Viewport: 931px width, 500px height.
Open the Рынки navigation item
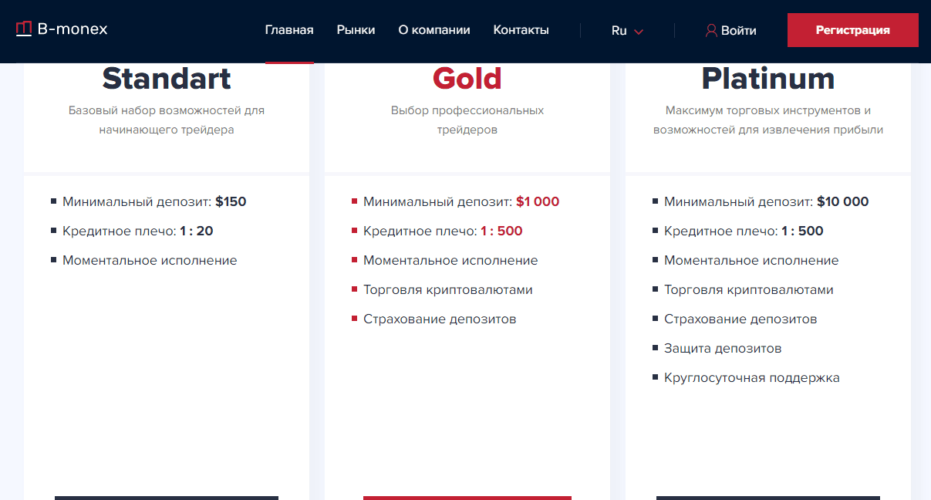(356, 30)
